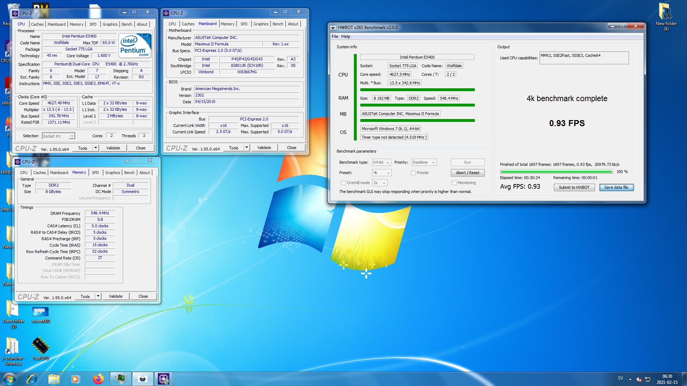Expand Tools arrow in CPU-Z Memory window

click(98, 296)
